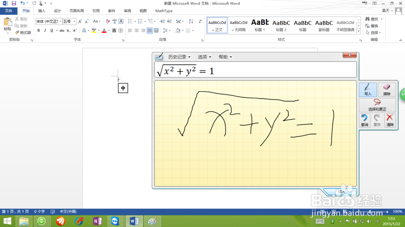Select the Erase (擦除) tool
The height and width of the screenshot is (227, 405).
point(386,90)
